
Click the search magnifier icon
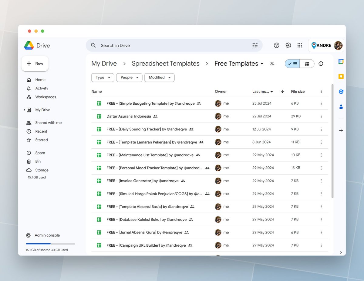tap(93, 45)
